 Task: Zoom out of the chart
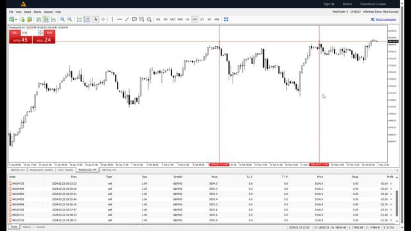[x=70, y=19]
